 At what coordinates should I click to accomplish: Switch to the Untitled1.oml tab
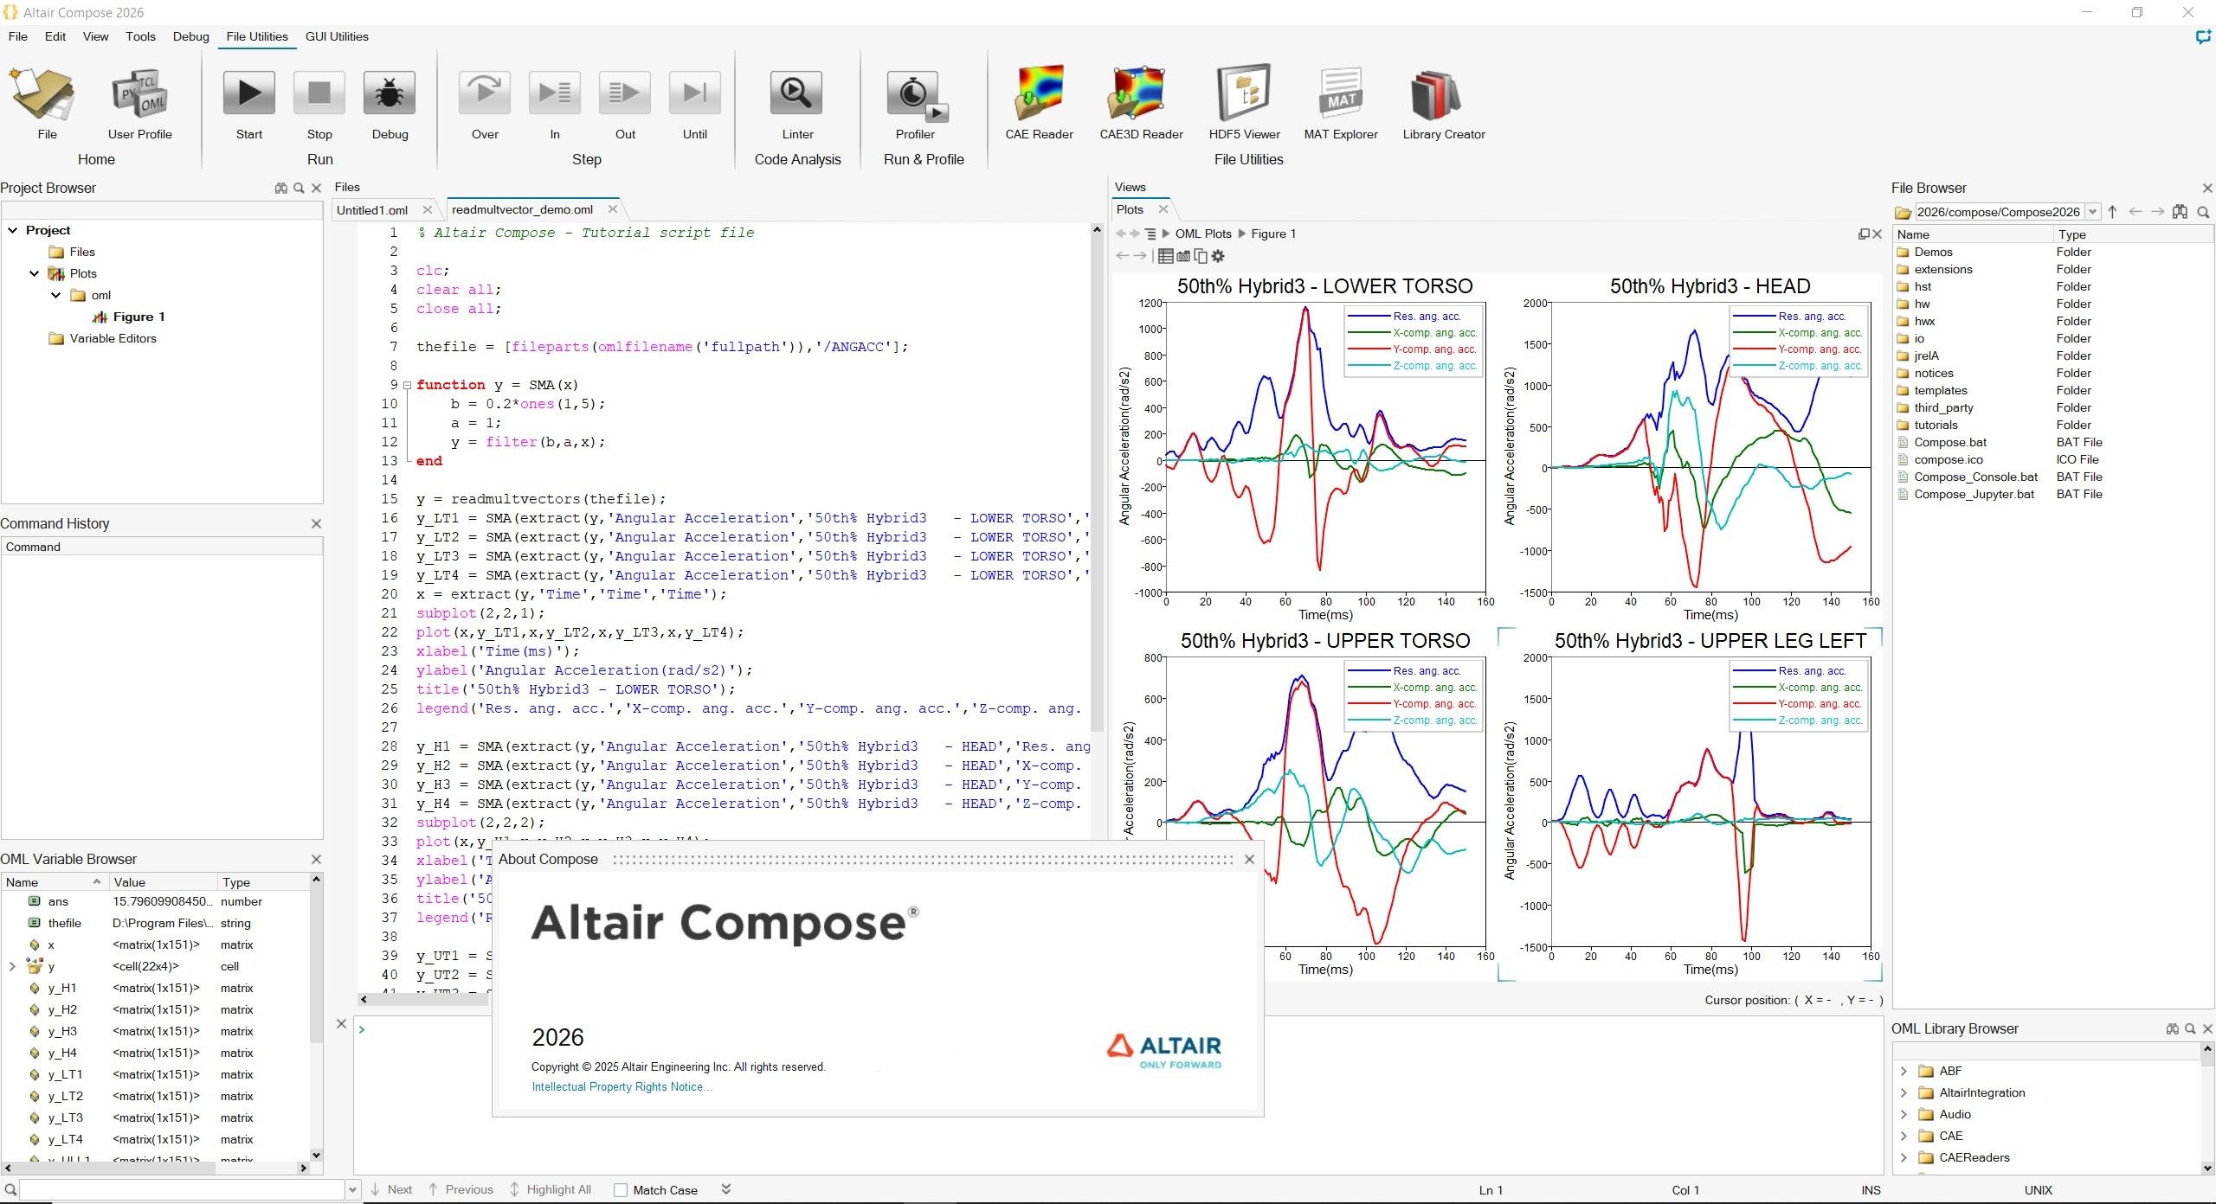372,210
